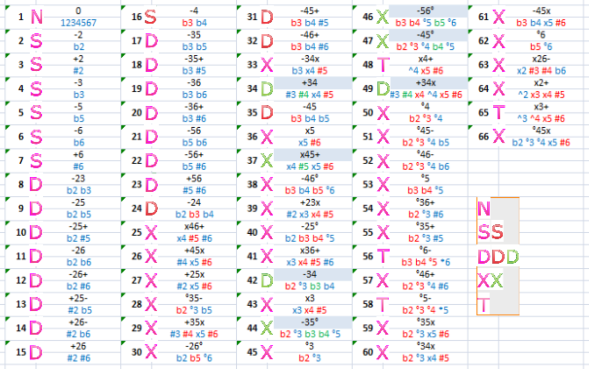The width and height of the screenshot is (589, 369).
Task: Select the shaded cell showing x45+
Action: (x=310, y=155)
